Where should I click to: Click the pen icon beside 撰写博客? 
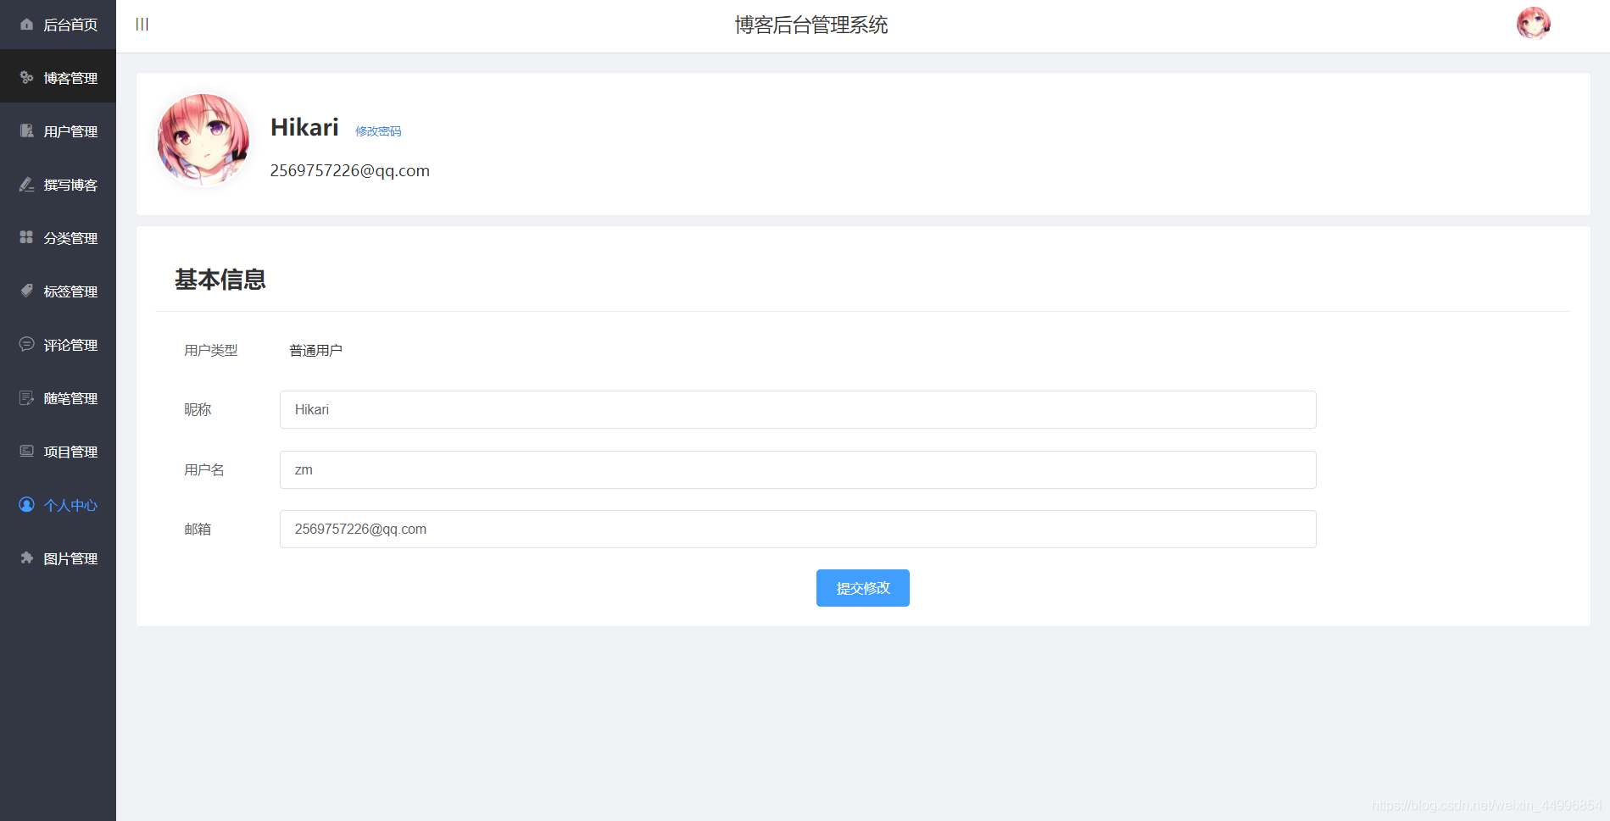(x=26, y=184)
